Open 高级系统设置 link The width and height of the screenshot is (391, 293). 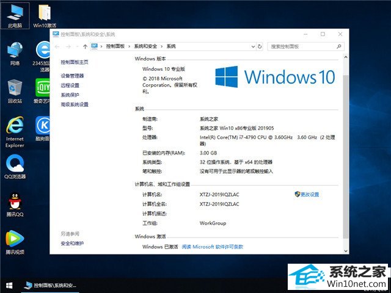[x=75, y=104]
